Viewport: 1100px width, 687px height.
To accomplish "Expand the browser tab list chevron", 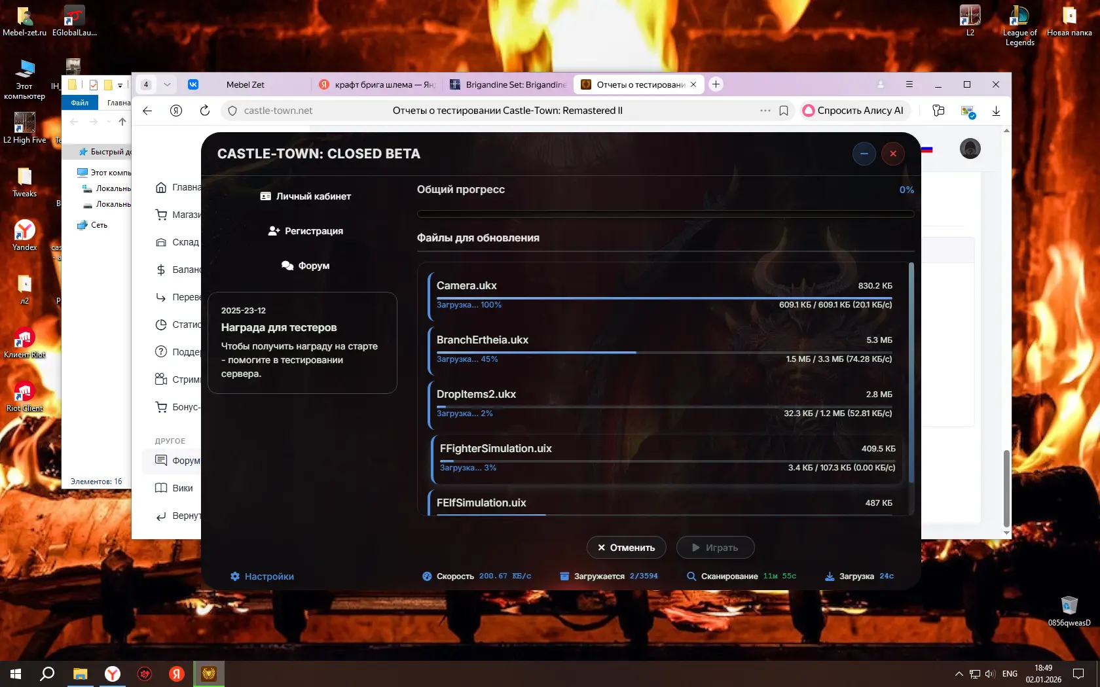I will click(167, 84).
